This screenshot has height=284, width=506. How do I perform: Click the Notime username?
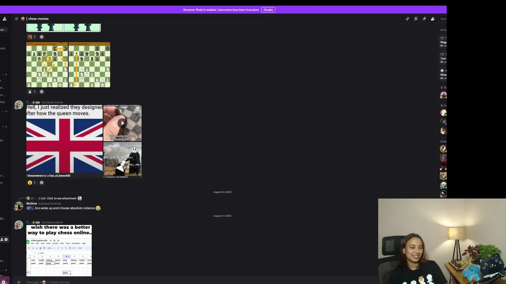click(32, 204)
